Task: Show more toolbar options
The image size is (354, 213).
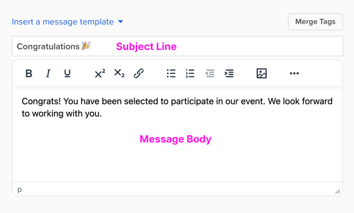Action: (294, 74)
